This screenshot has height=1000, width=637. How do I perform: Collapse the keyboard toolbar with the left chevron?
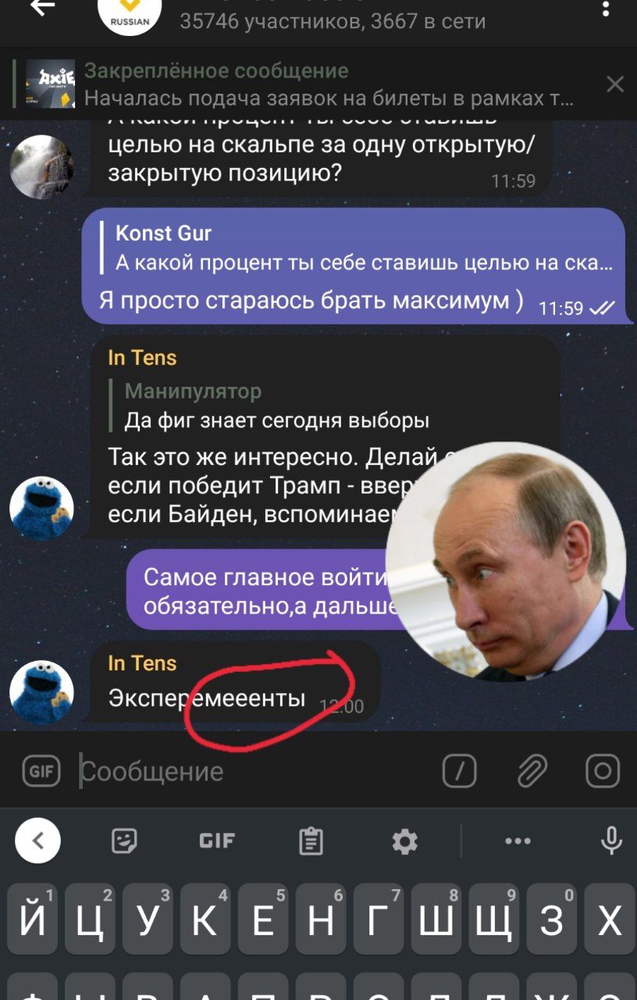(x=37, y=841)
